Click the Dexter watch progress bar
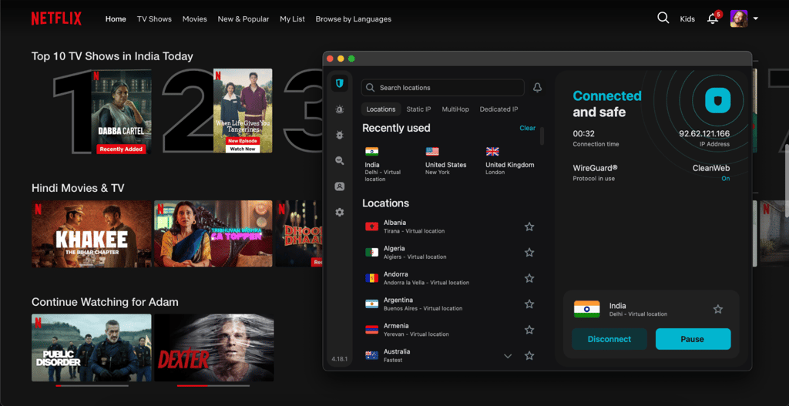The height and width of the screenshot is (406, 789). [x=213, y=386]
